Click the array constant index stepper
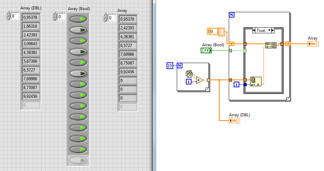The width and height of the screenshot is (324, 171). tap(208, 32)
